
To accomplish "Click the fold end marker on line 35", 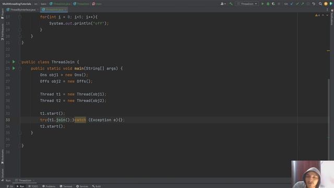I will click(20, 133).
